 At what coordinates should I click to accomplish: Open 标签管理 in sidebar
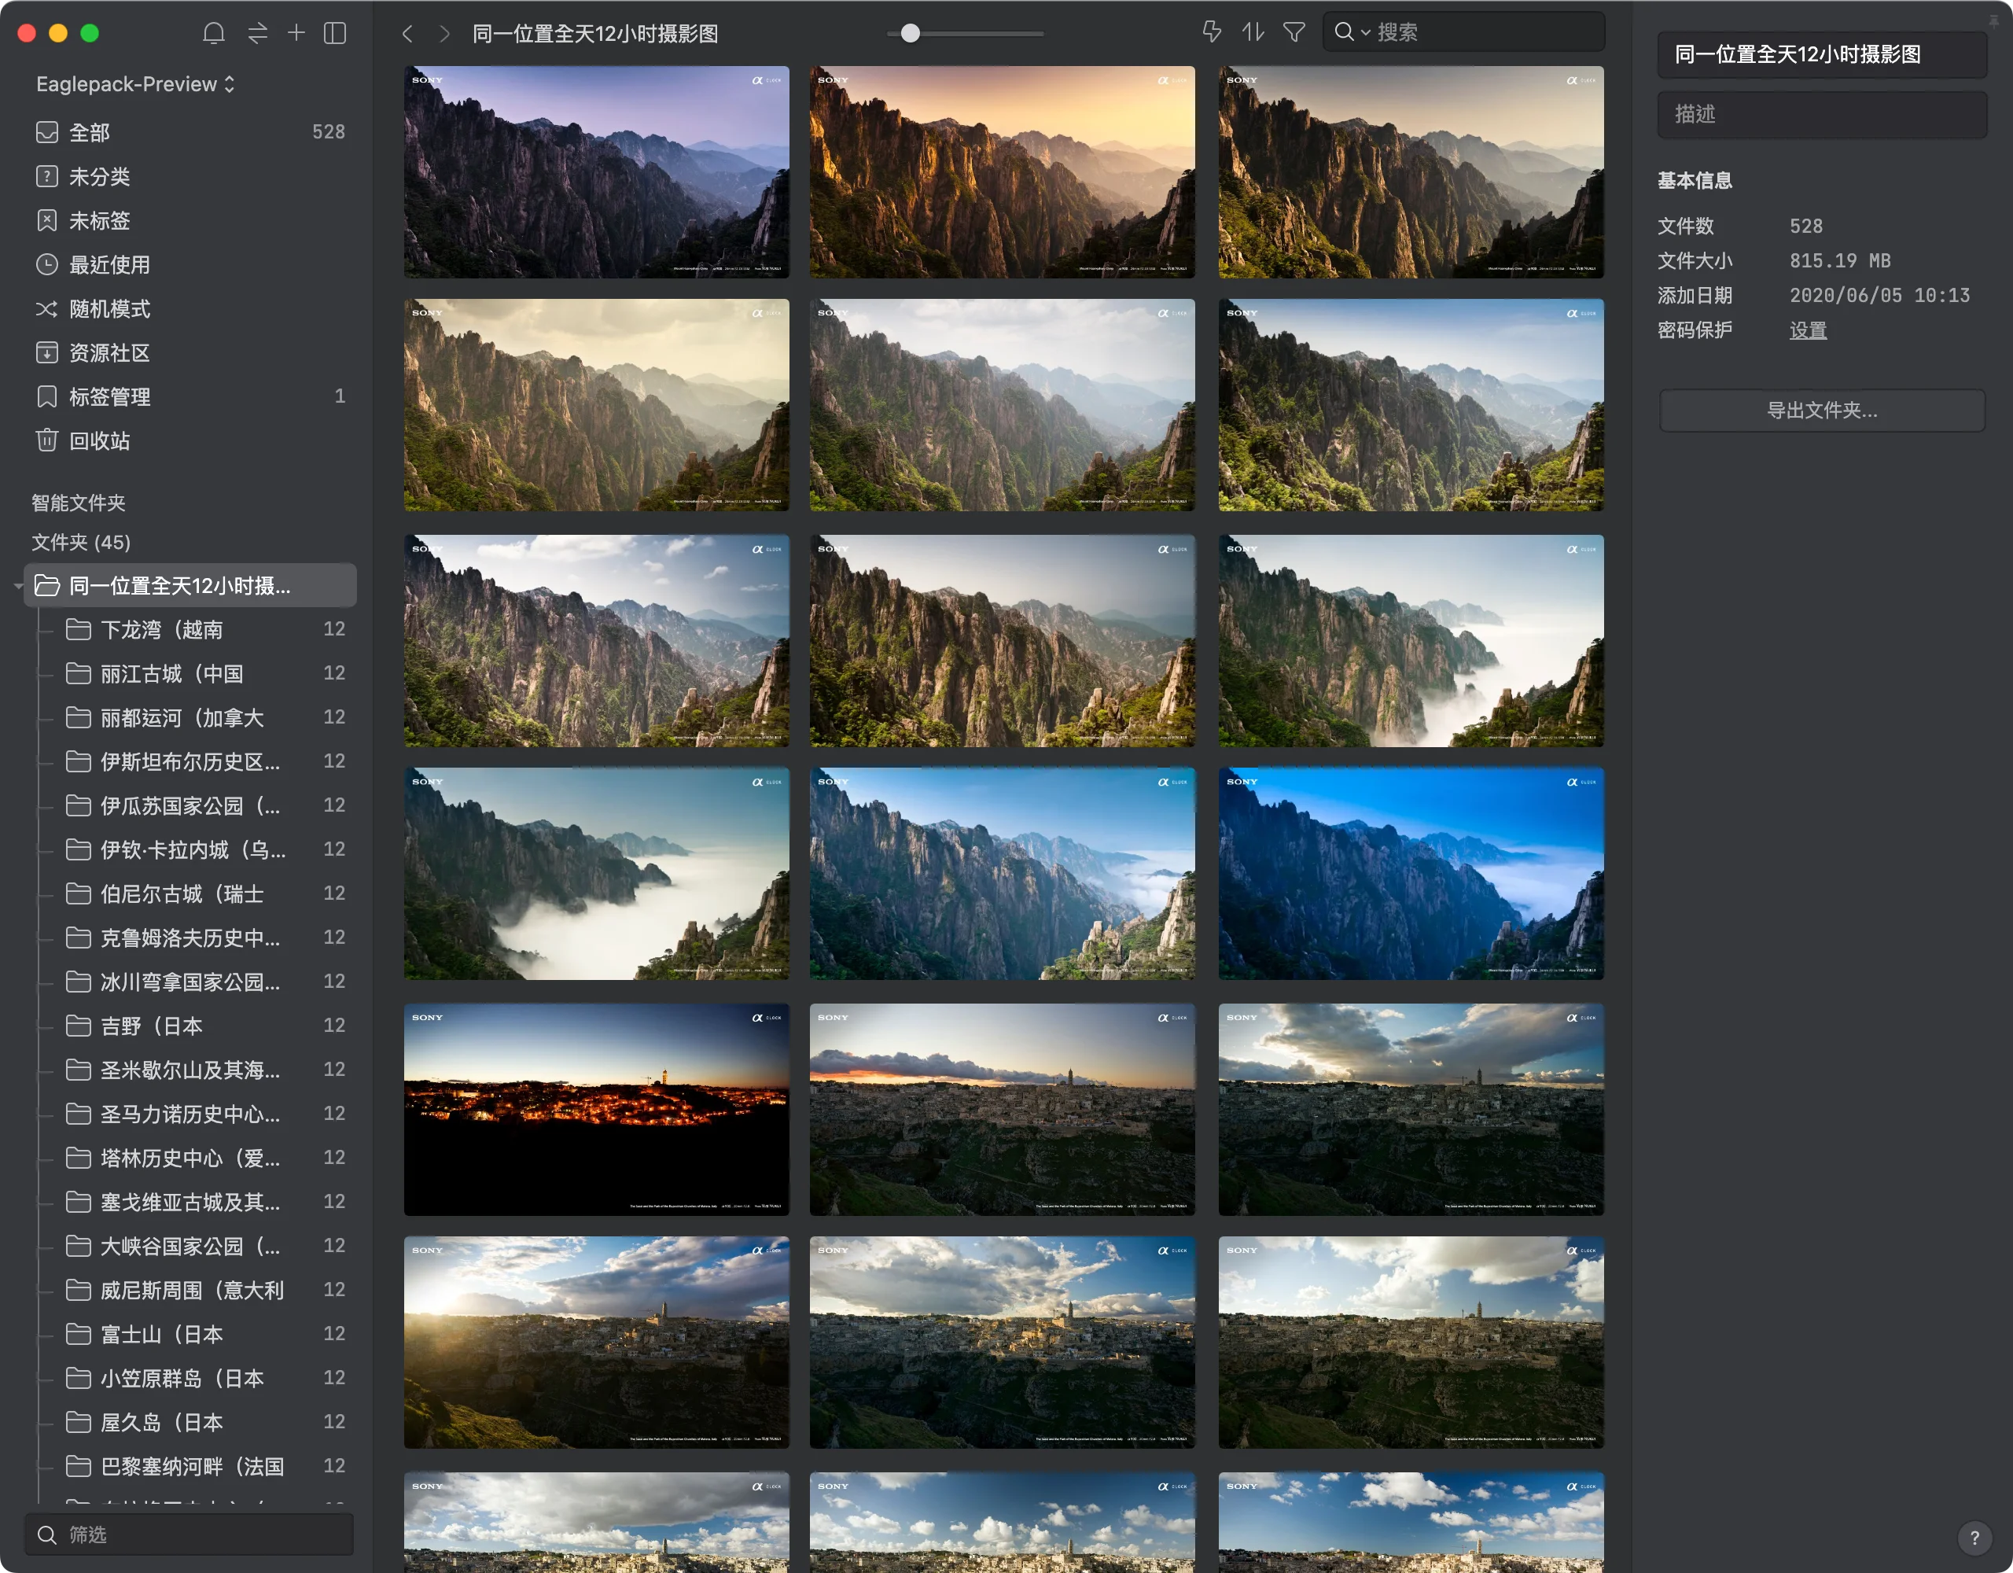[x=190, y=396]
